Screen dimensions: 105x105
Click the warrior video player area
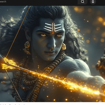pos(52,54)
